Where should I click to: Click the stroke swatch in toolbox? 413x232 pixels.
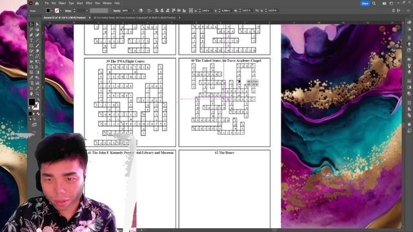(36, 106)
